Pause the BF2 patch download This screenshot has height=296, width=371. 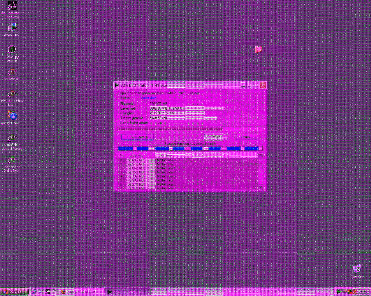pos(216,137)
